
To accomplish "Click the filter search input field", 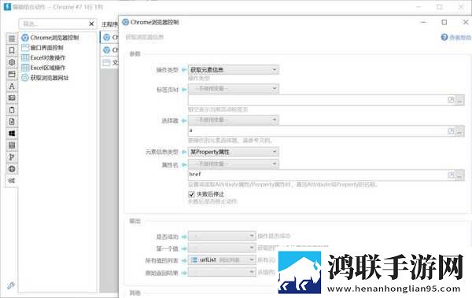I will 53,24.
